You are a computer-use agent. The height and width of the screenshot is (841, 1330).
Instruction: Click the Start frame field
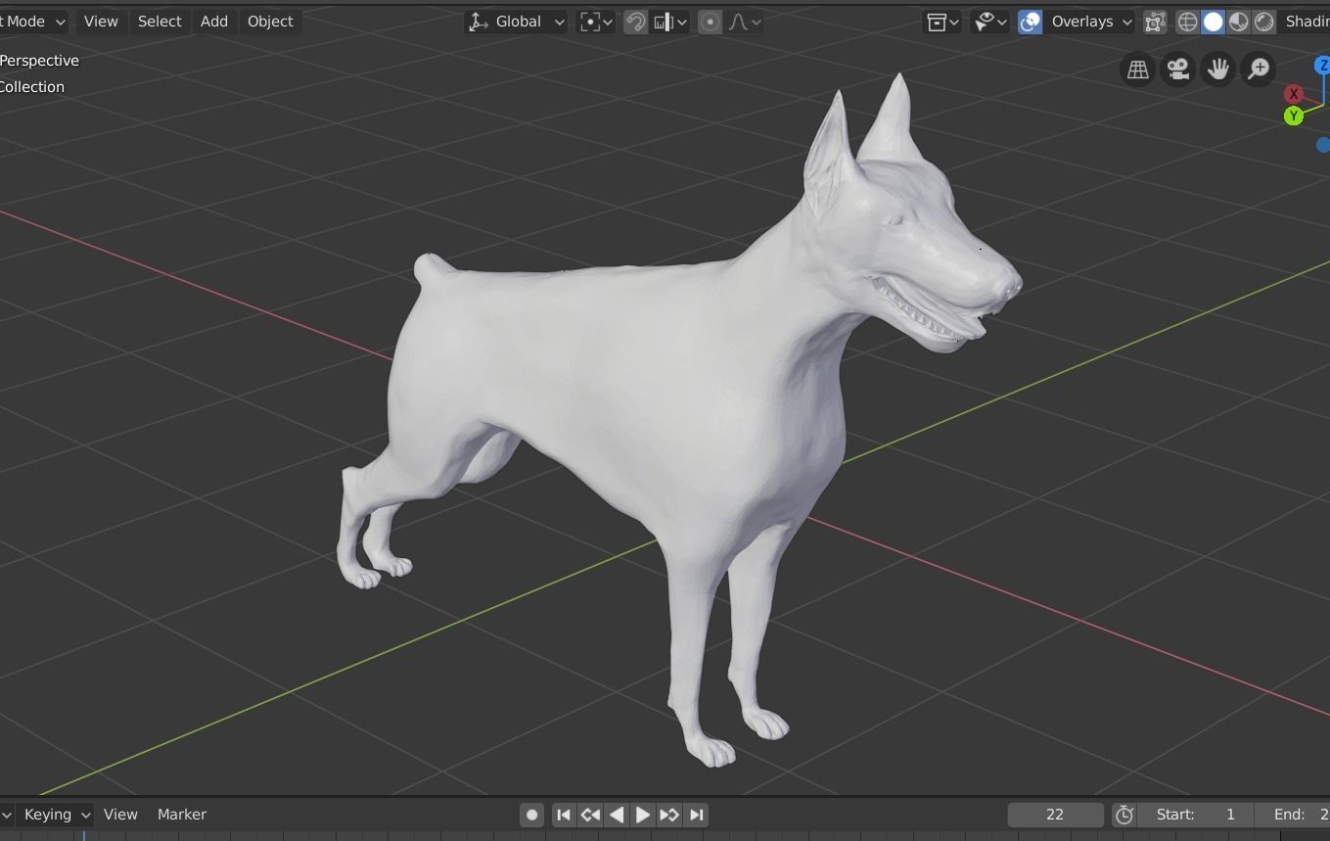1196,815
